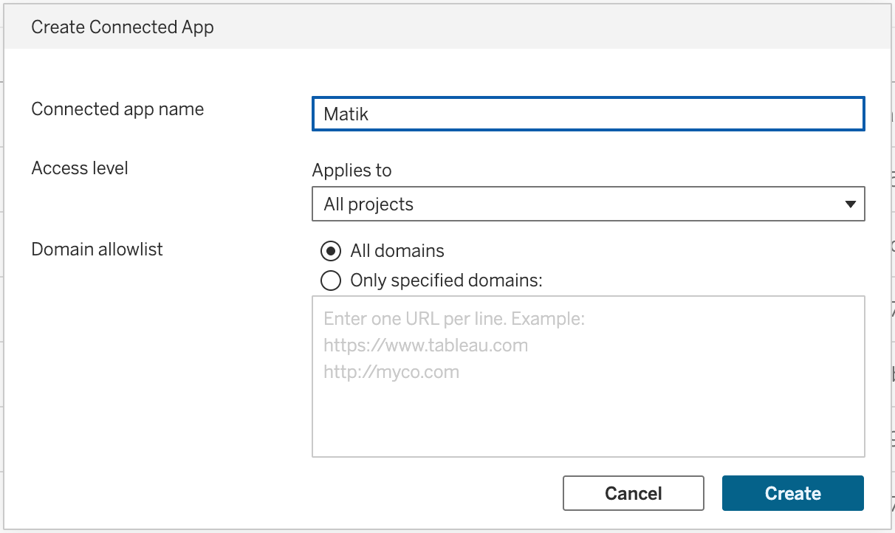895x533 pixels.
Task: Click the 'Create Connected App' dialog title
Action: point(123,28)
